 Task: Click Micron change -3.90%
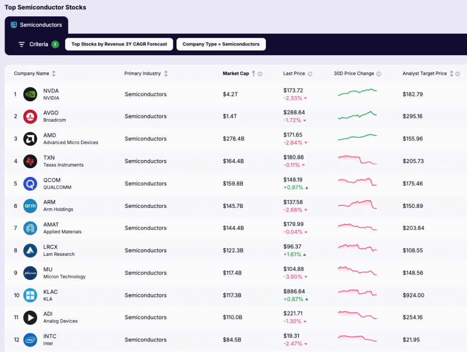pos(293,277)
